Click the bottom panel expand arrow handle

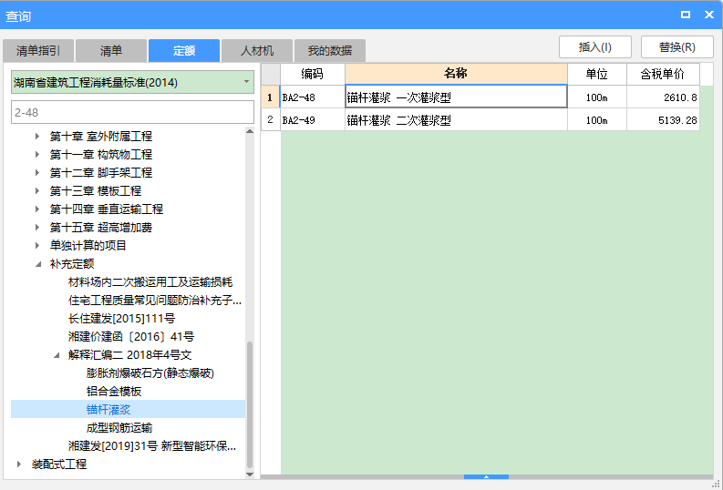(486, 476)
